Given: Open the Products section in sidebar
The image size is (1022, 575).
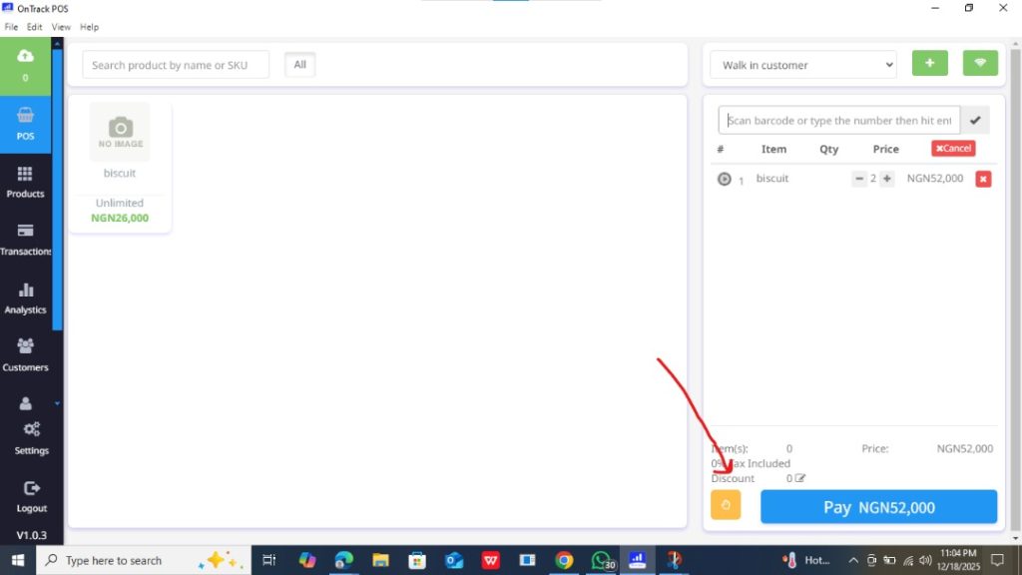Looking at the screenshot, I should tap(25, 182).
